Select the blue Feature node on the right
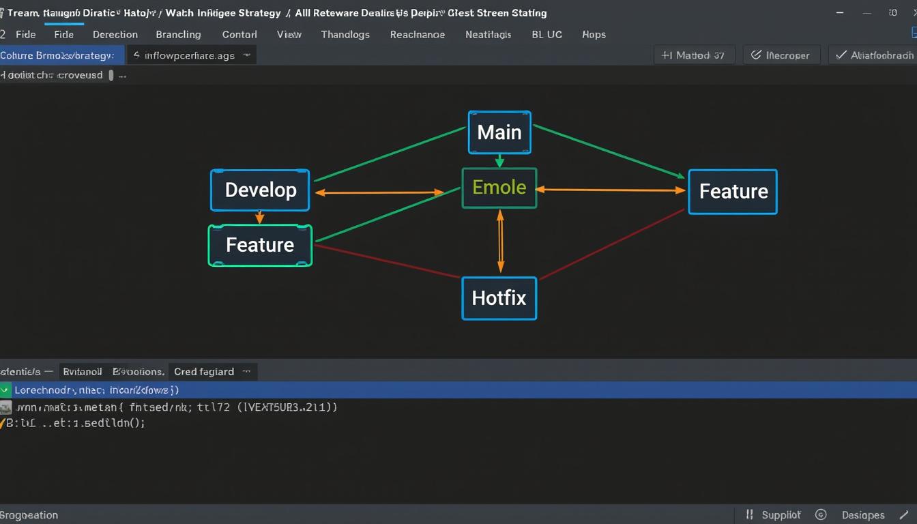Viewport: 917px width, 524px height. pos(733,192)
